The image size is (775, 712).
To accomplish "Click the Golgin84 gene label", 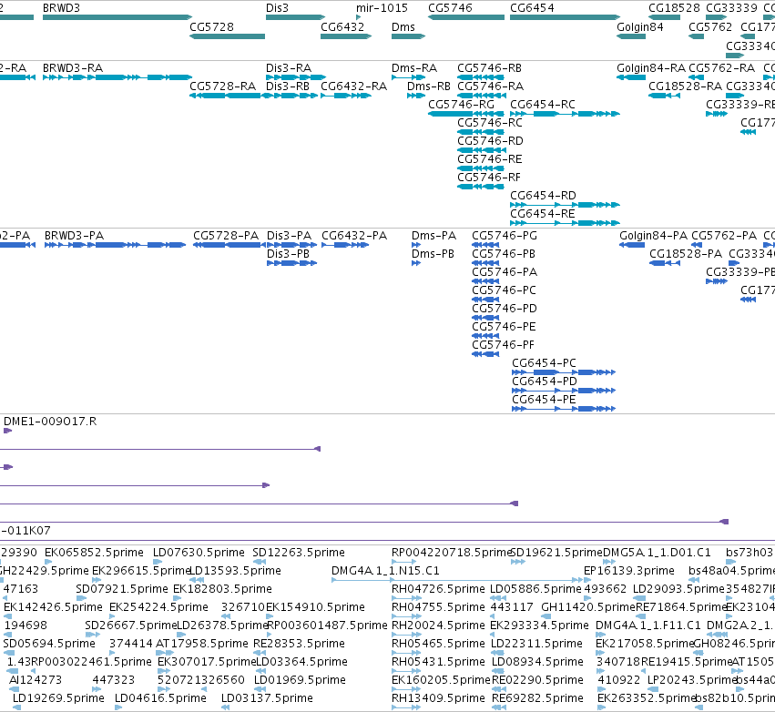I will [639, 27].
